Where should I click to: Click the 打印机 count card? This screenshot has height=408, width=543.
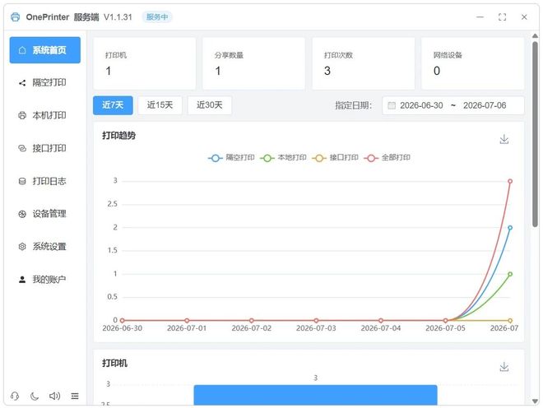click(x=145, y=63)
